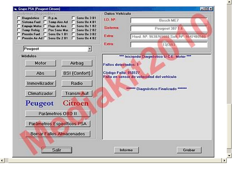Screen dimensions: 232x174
Task: Check the Sens Ox 2 B2 box
Action: pos(73,30)
